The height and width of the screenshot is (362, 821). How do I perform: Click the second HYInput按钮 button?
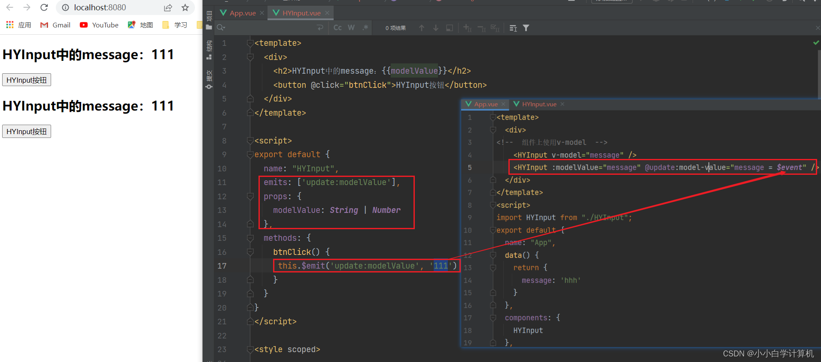pos(27,132)
